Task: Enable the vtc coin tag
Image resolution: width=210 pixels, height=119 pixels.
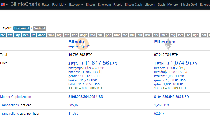Action: point(100,35)
